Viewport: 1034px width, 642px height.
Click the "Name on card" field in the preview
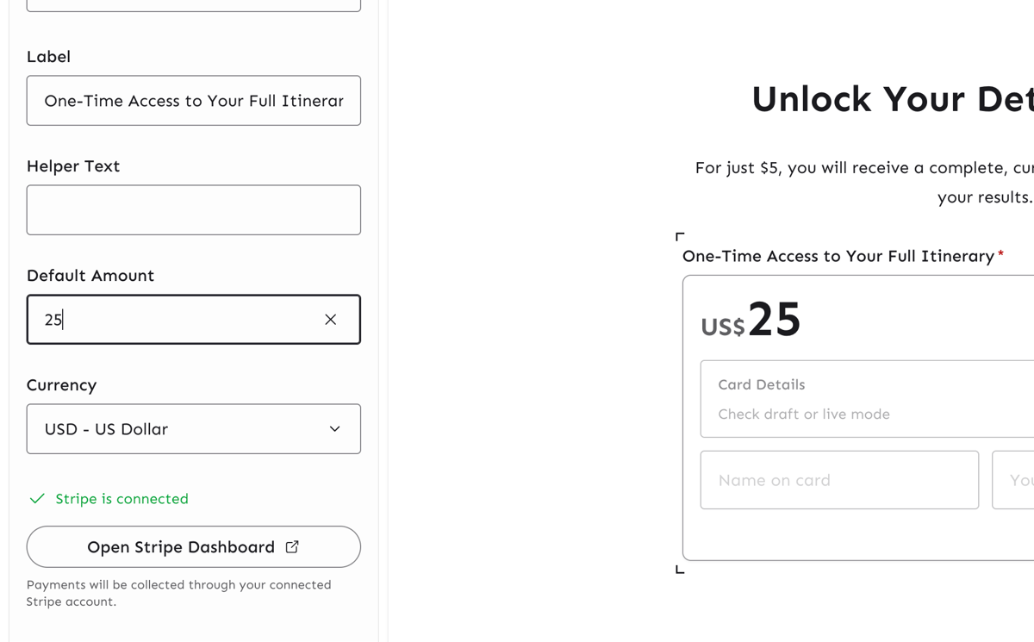[x=839, y=480]
